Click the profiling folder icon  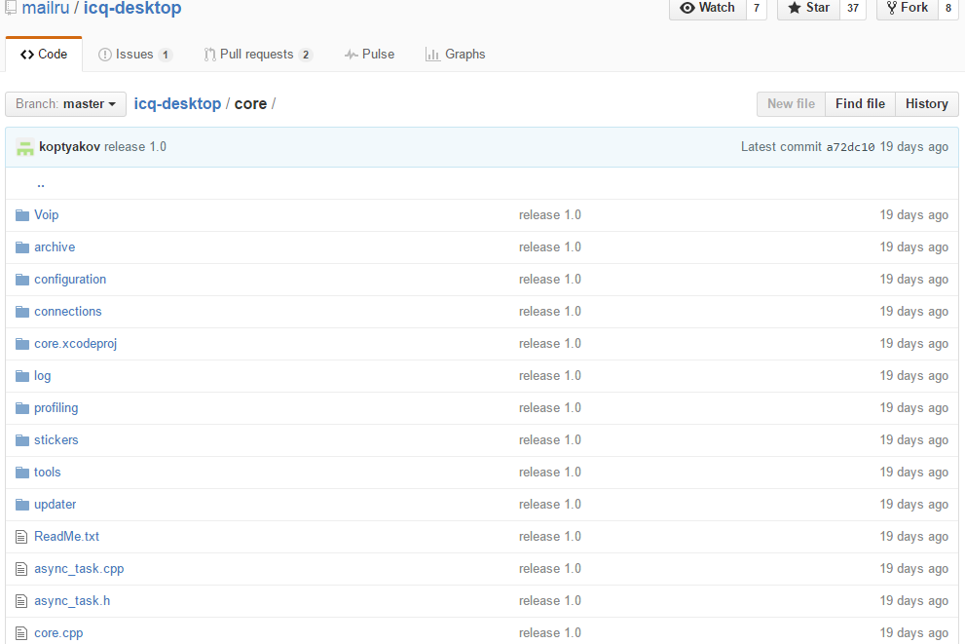tap(22, 407)
